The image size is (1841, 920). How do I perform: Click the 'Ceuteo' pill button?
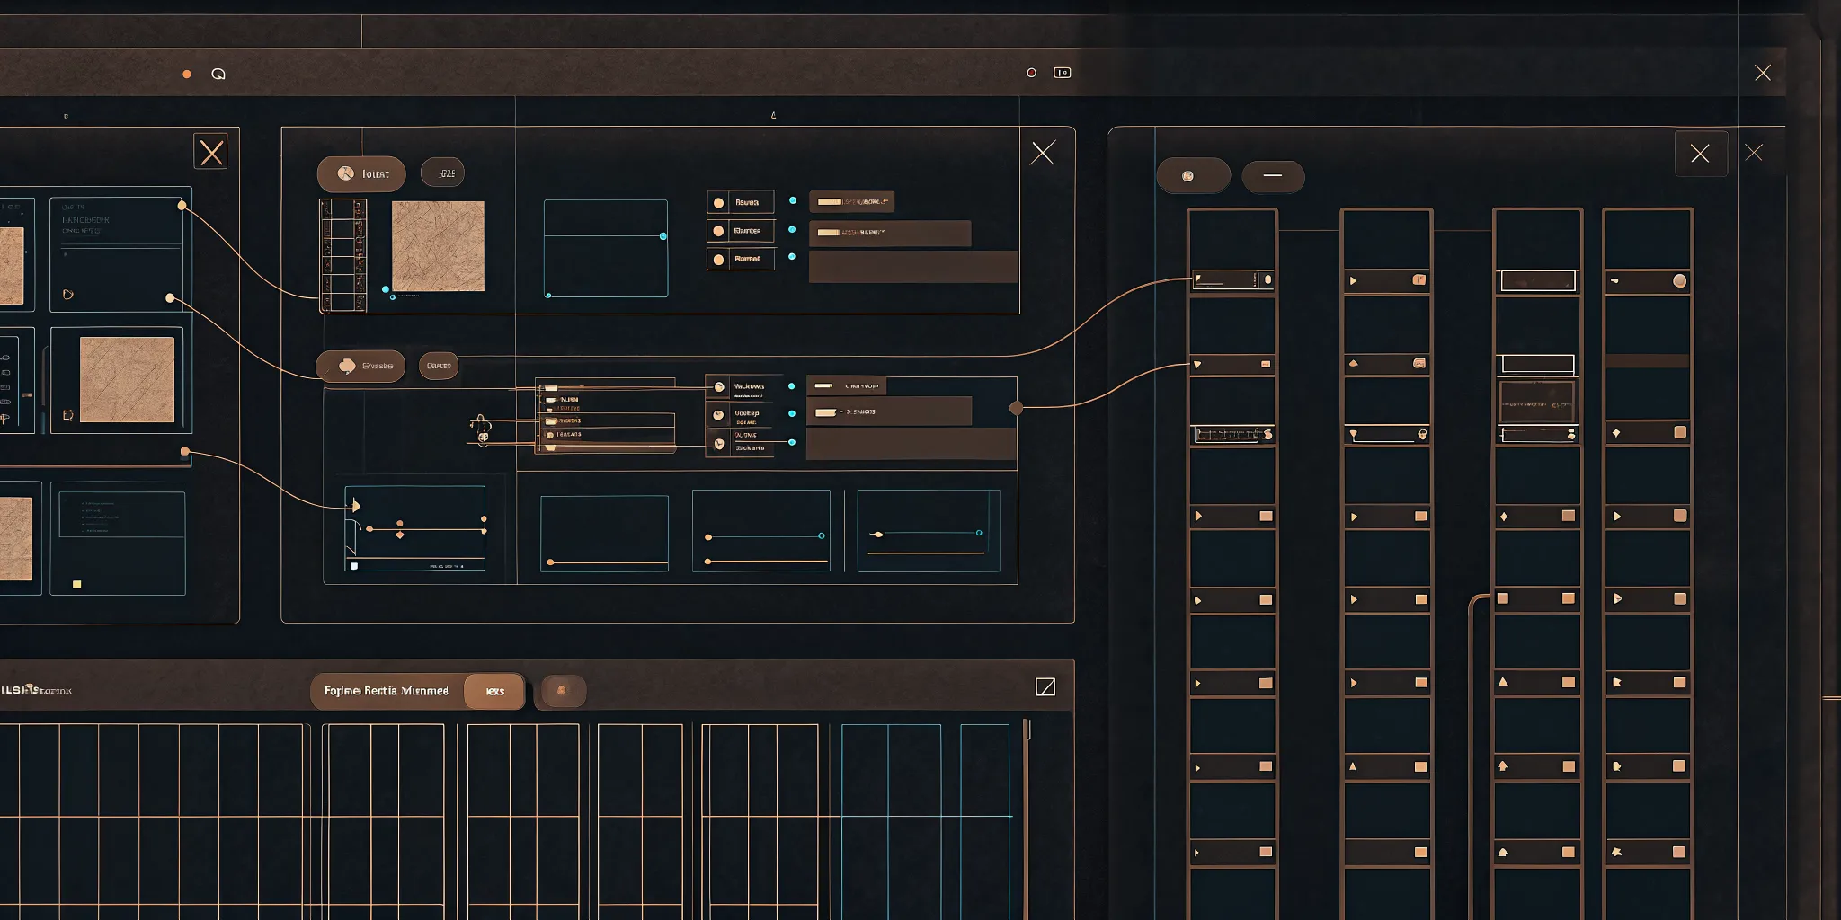439,366
